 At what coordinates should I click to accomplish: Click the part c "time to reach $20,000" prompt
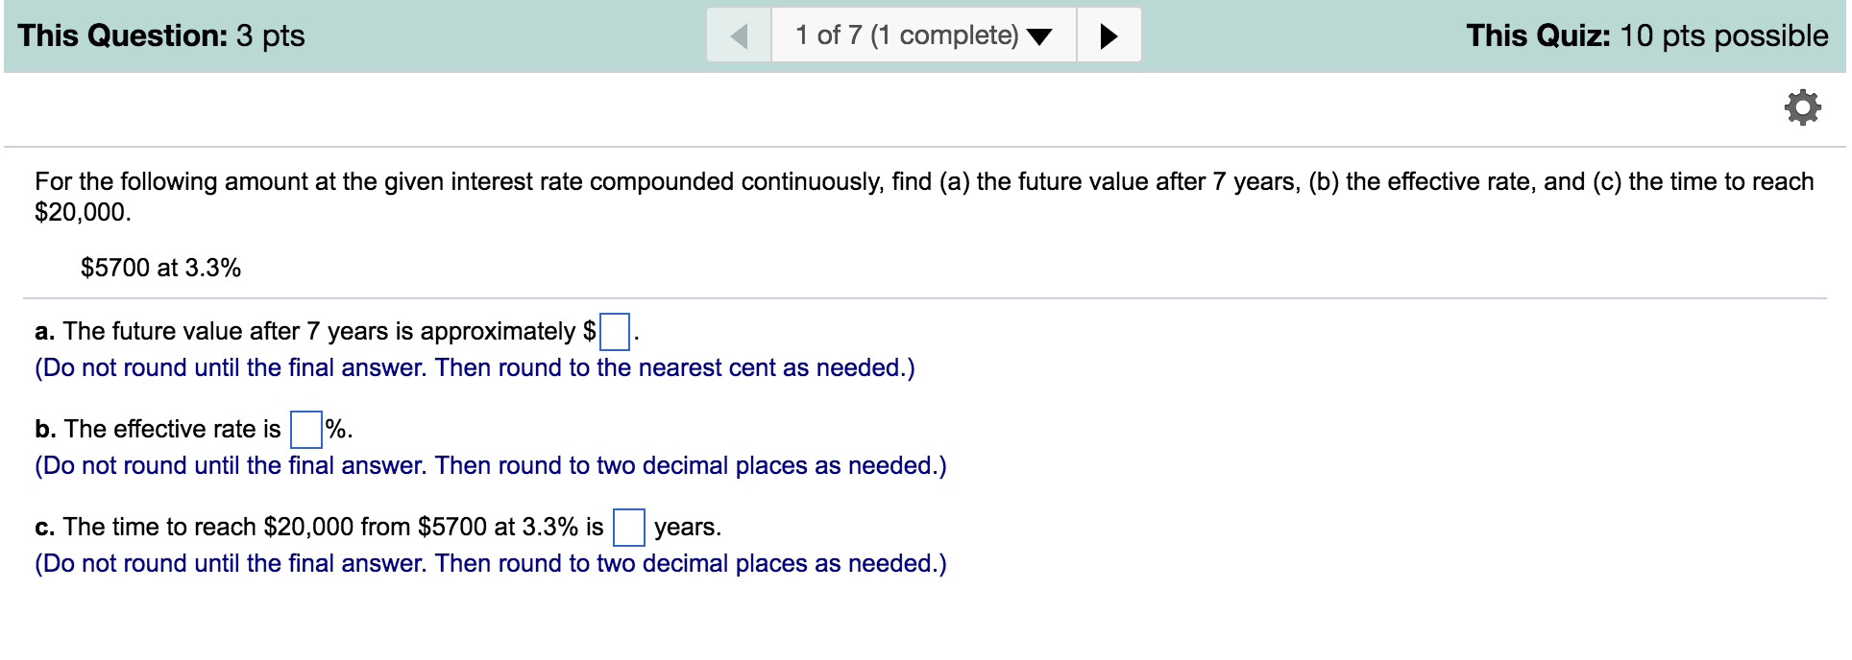(319, 528)
